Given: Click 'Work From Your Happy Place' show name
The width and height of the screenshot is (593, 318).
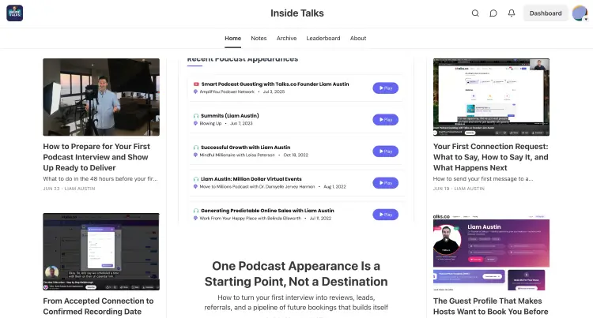Looking at the screenshot, I should (251, 219).
